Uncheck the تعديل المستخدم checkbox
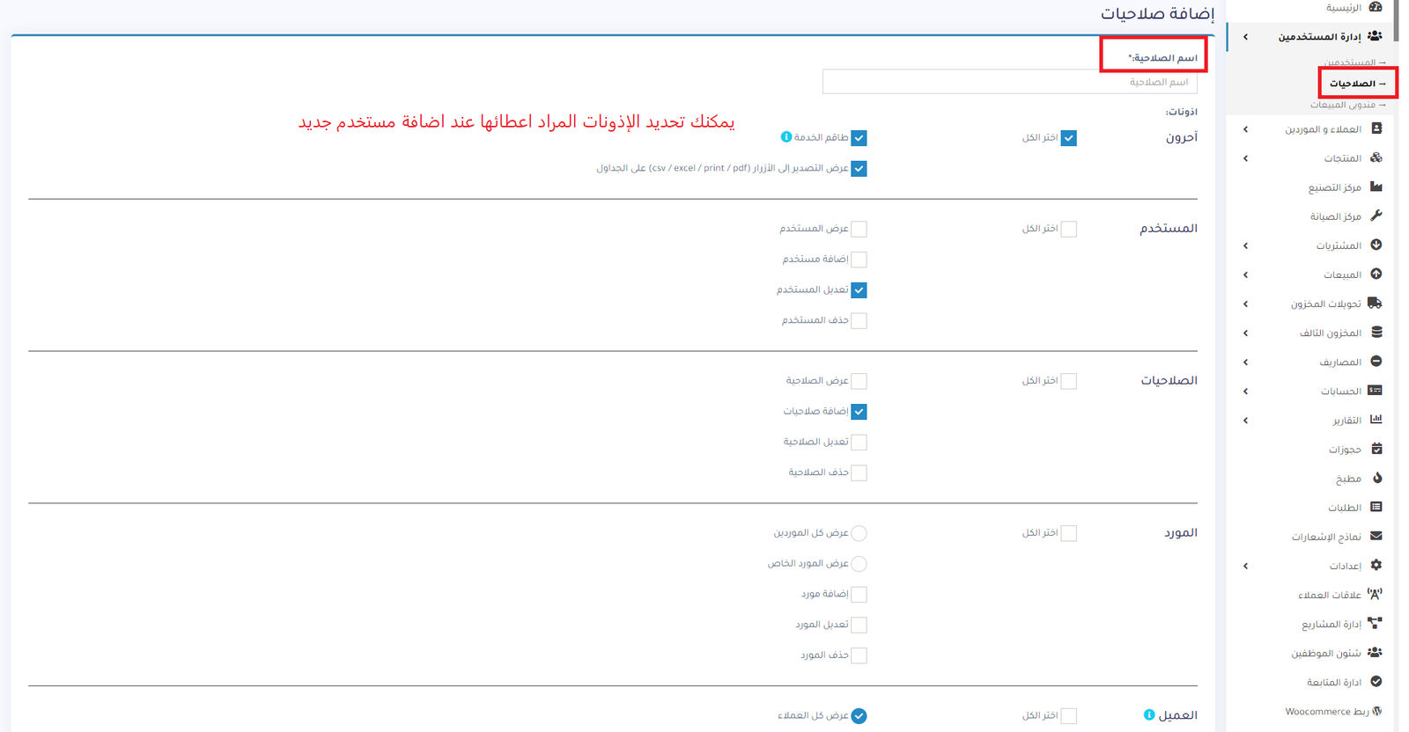Viewport: 1409px width, 732px height. pos(859,290)
